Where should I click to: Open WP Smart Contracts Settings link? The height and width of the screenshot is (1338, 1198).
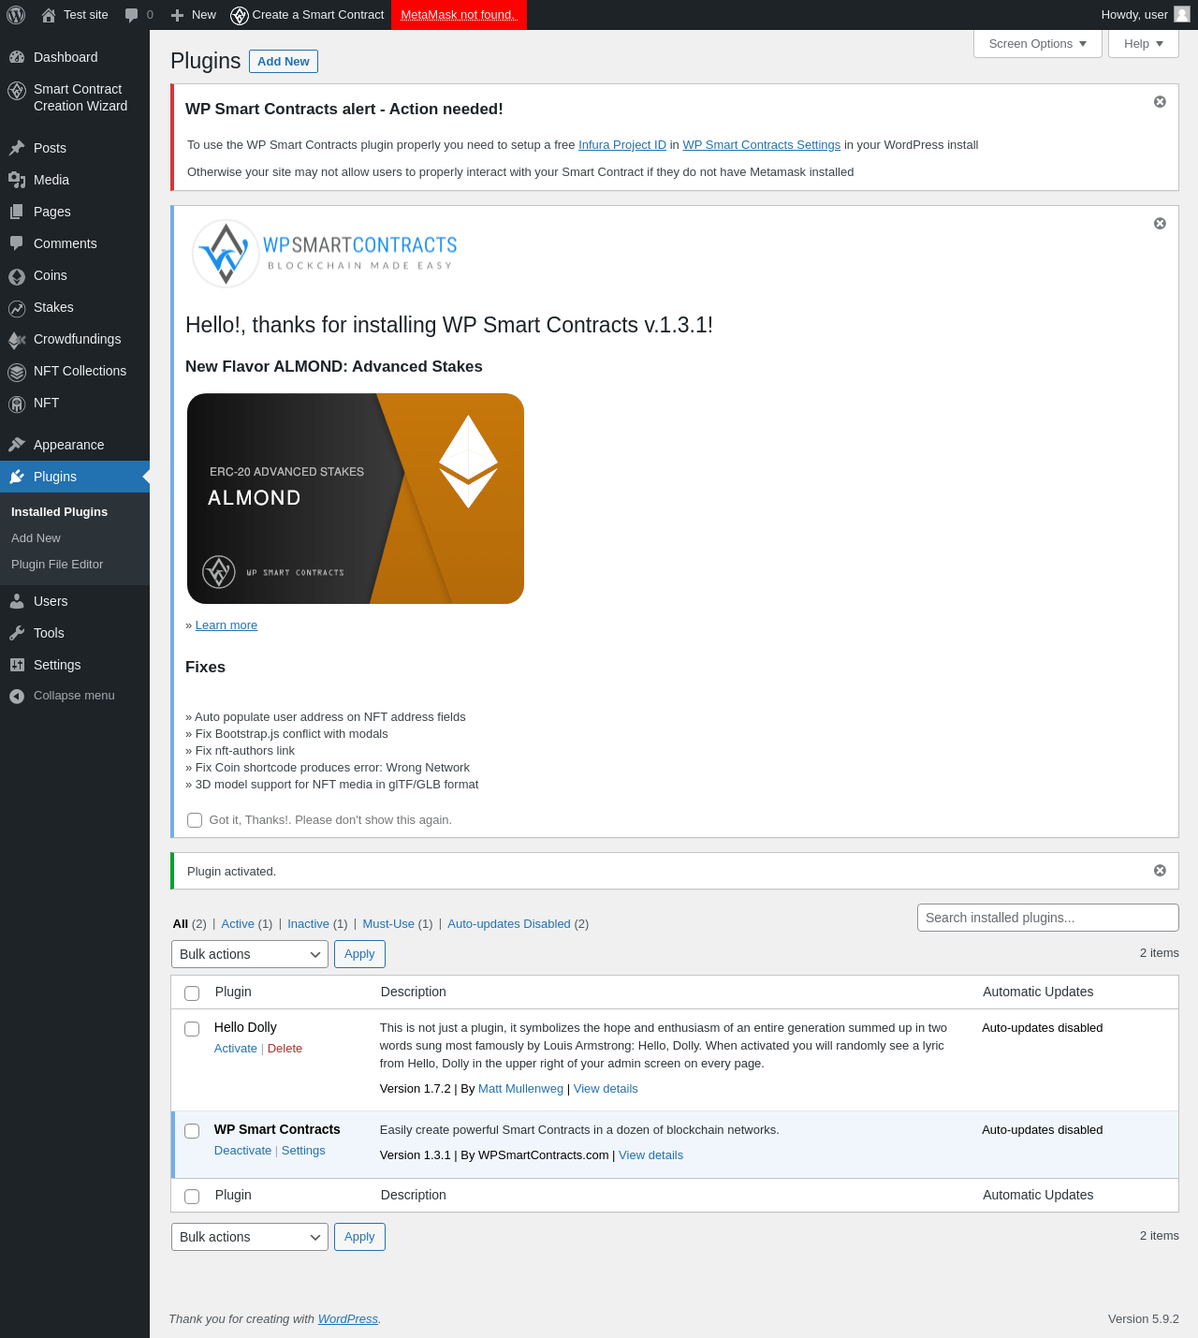click(762, 145)
